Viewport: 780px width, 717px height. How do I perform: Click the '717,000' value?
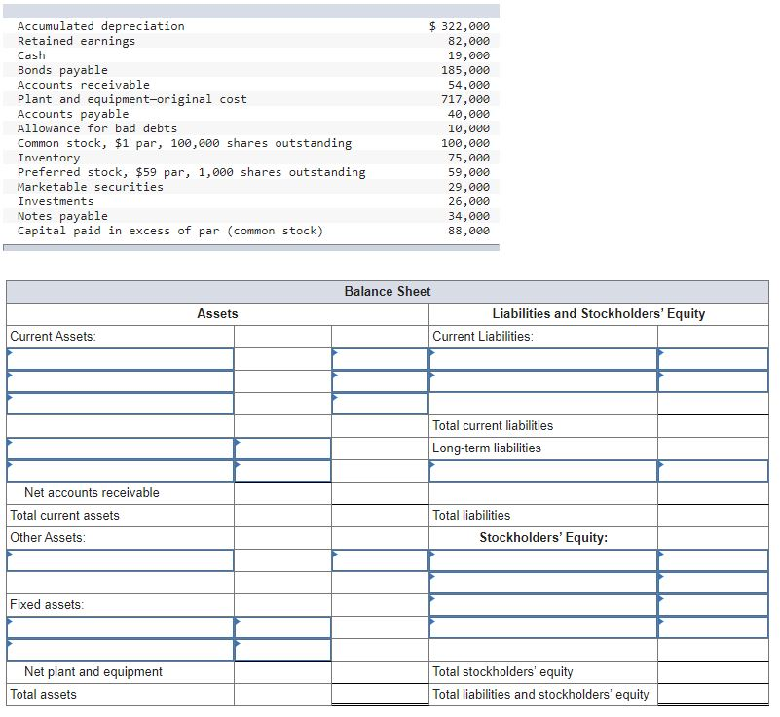465,99
